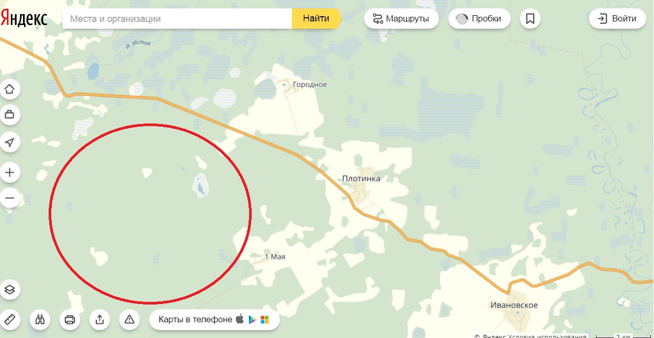The height and width of the screenshot is (338, 654).
Task: Select the ruler measurement tool
Action: [10, 319]
